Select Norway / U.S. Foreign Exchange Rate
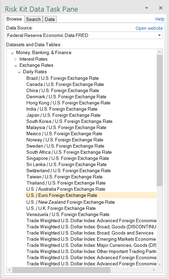Screen dimensions: 169x279 click(x=65, y=140)
